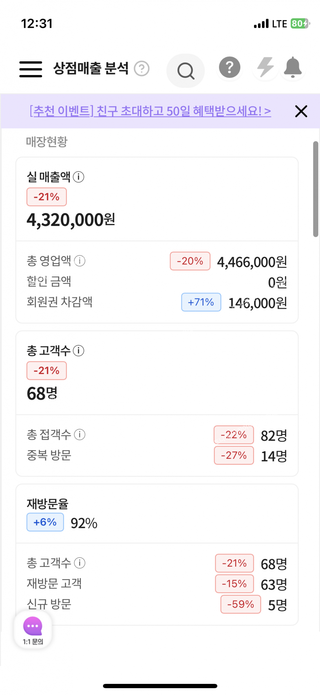Tap the help icon beside 상점매출 분석 title
320x695 pixels.
tap(142, 69)
